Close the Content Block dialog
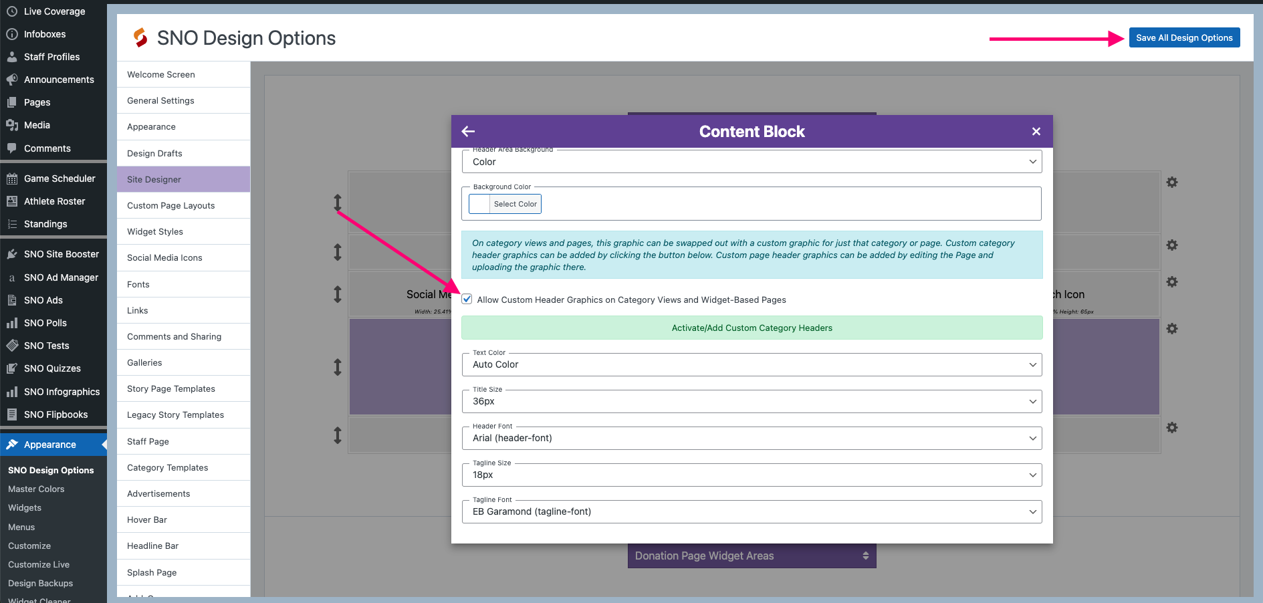The width and height of the screenshot is (1263, 603). 1036,132
